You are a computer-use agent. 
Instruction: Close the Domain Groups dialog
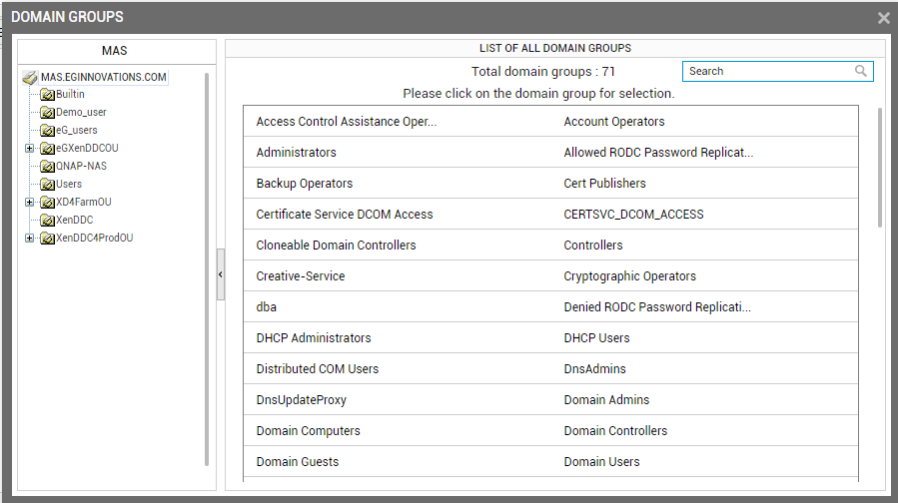tap(884, 18)
